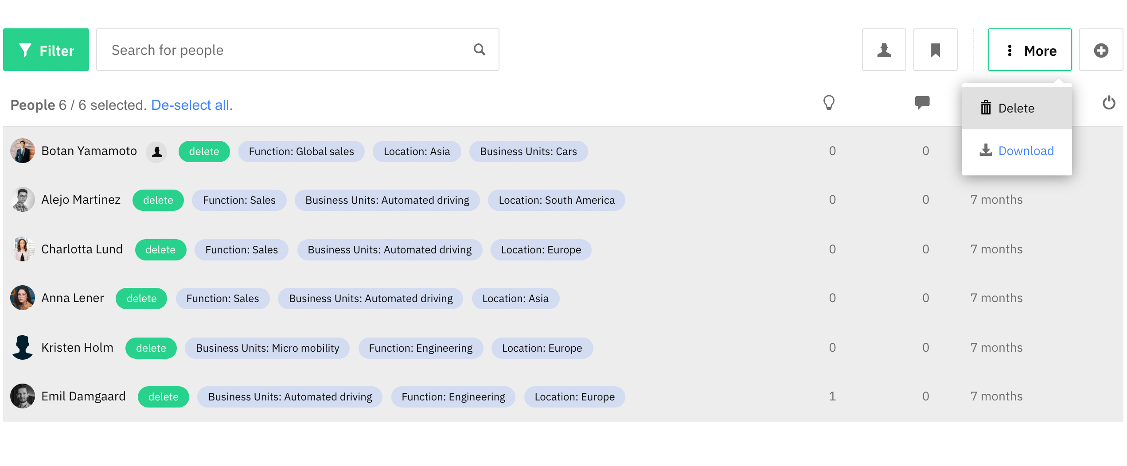Choose Download from the More menu

[x=1017, y=151]
